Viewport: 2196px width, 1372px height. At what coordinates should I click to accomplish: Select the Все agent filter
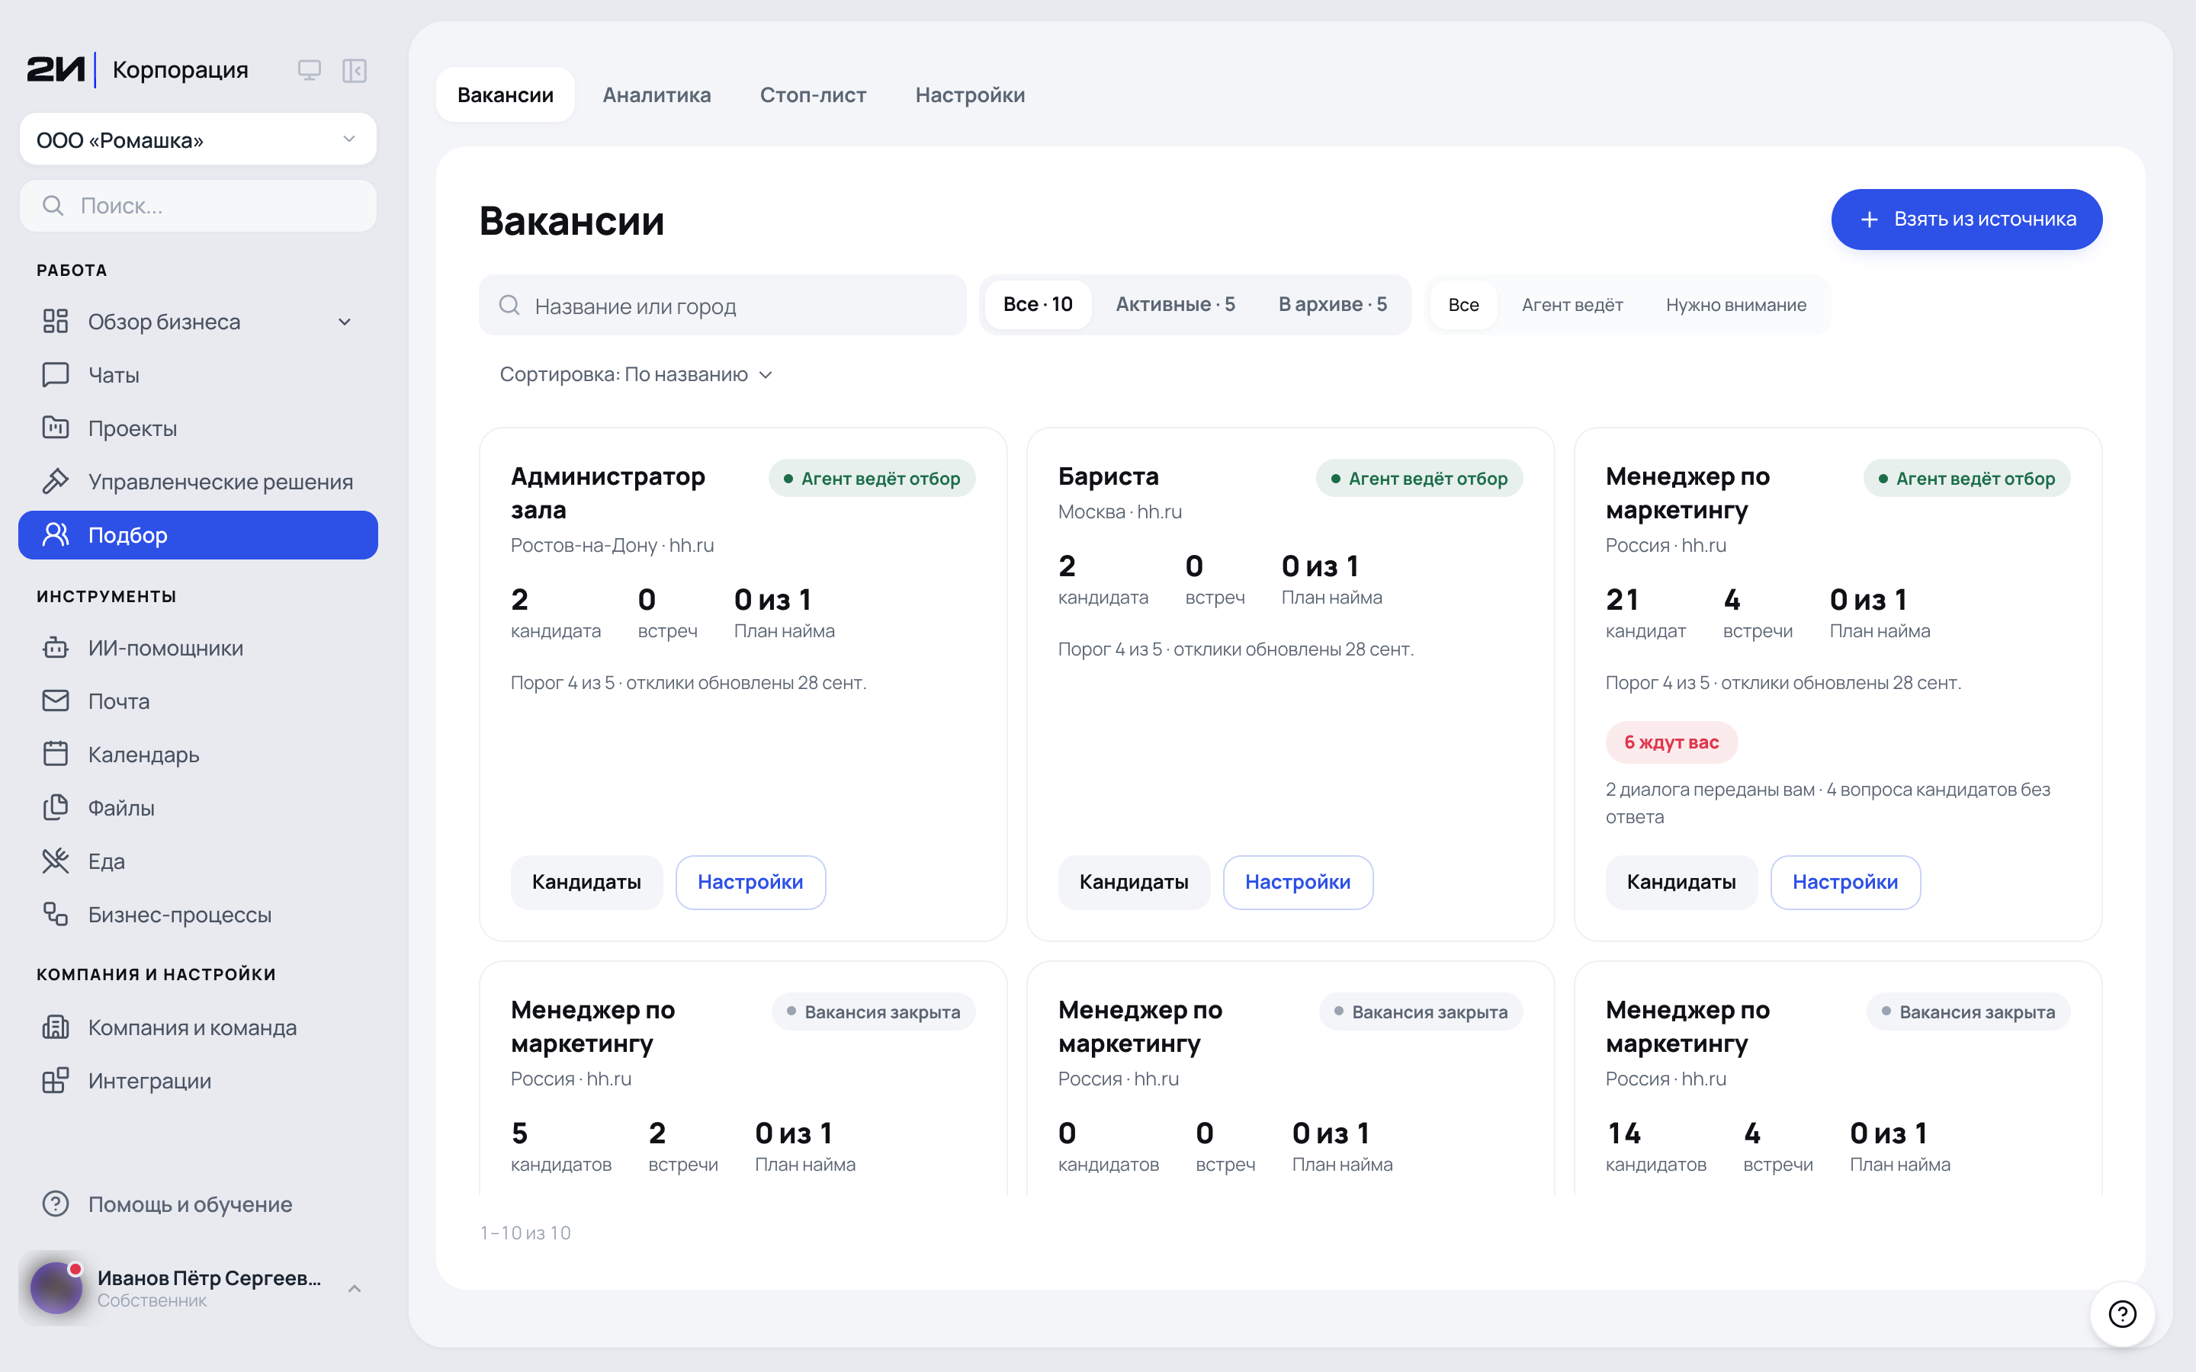tap(1462, 305)
